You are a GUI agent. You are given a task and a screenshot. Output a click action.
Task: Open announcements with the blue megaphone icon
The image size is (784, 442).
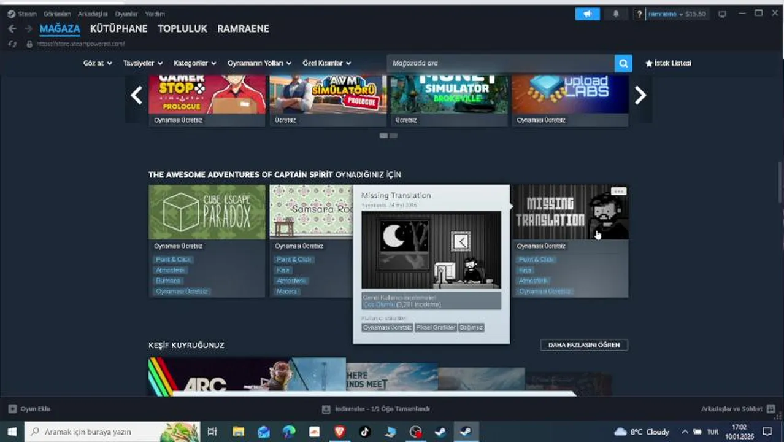(587, 14)
